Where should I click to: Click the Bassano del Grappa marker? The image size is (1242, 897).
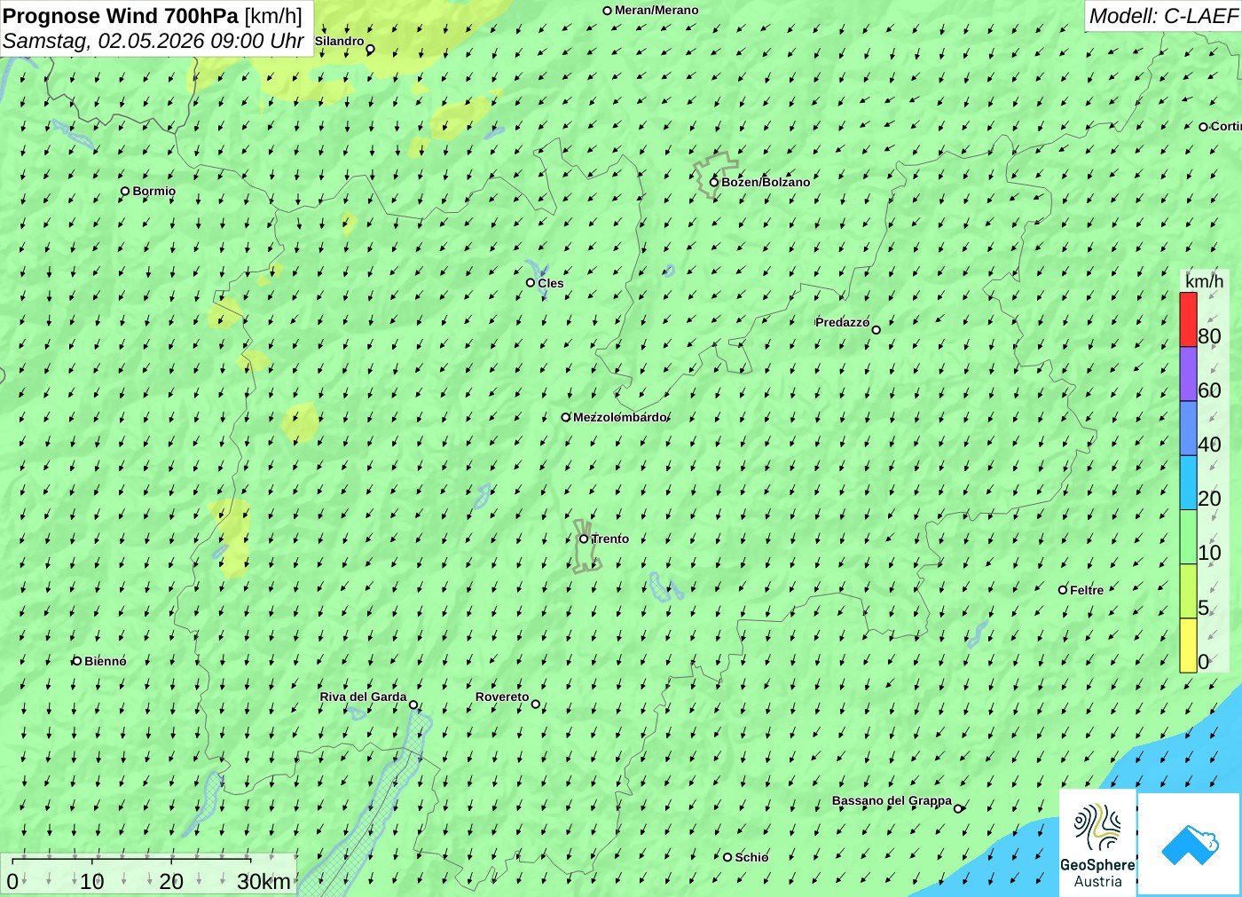click(x=958, y=809)
